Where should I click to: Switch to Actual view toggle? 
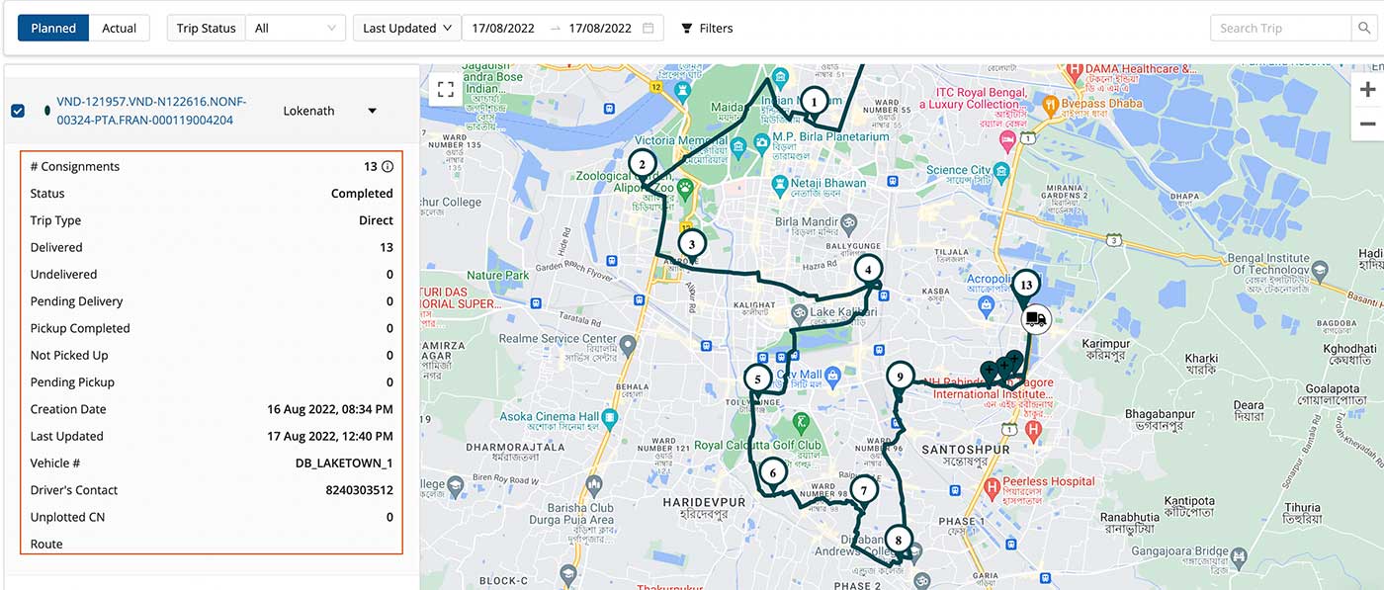pos(120,28)
